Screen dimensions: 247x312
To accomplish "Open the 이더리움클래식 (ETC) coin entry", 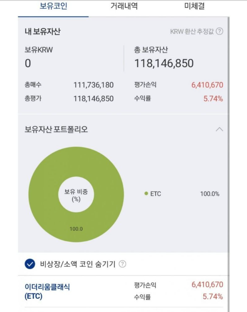I will tap(47, 291).
